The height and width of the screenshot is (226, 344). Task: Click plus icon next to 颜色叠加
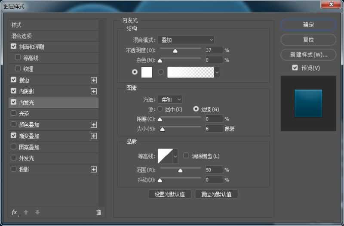[x=94, y=125]
